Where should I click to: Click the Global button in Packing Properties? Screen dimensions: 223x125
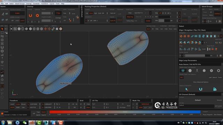[148, 21]
